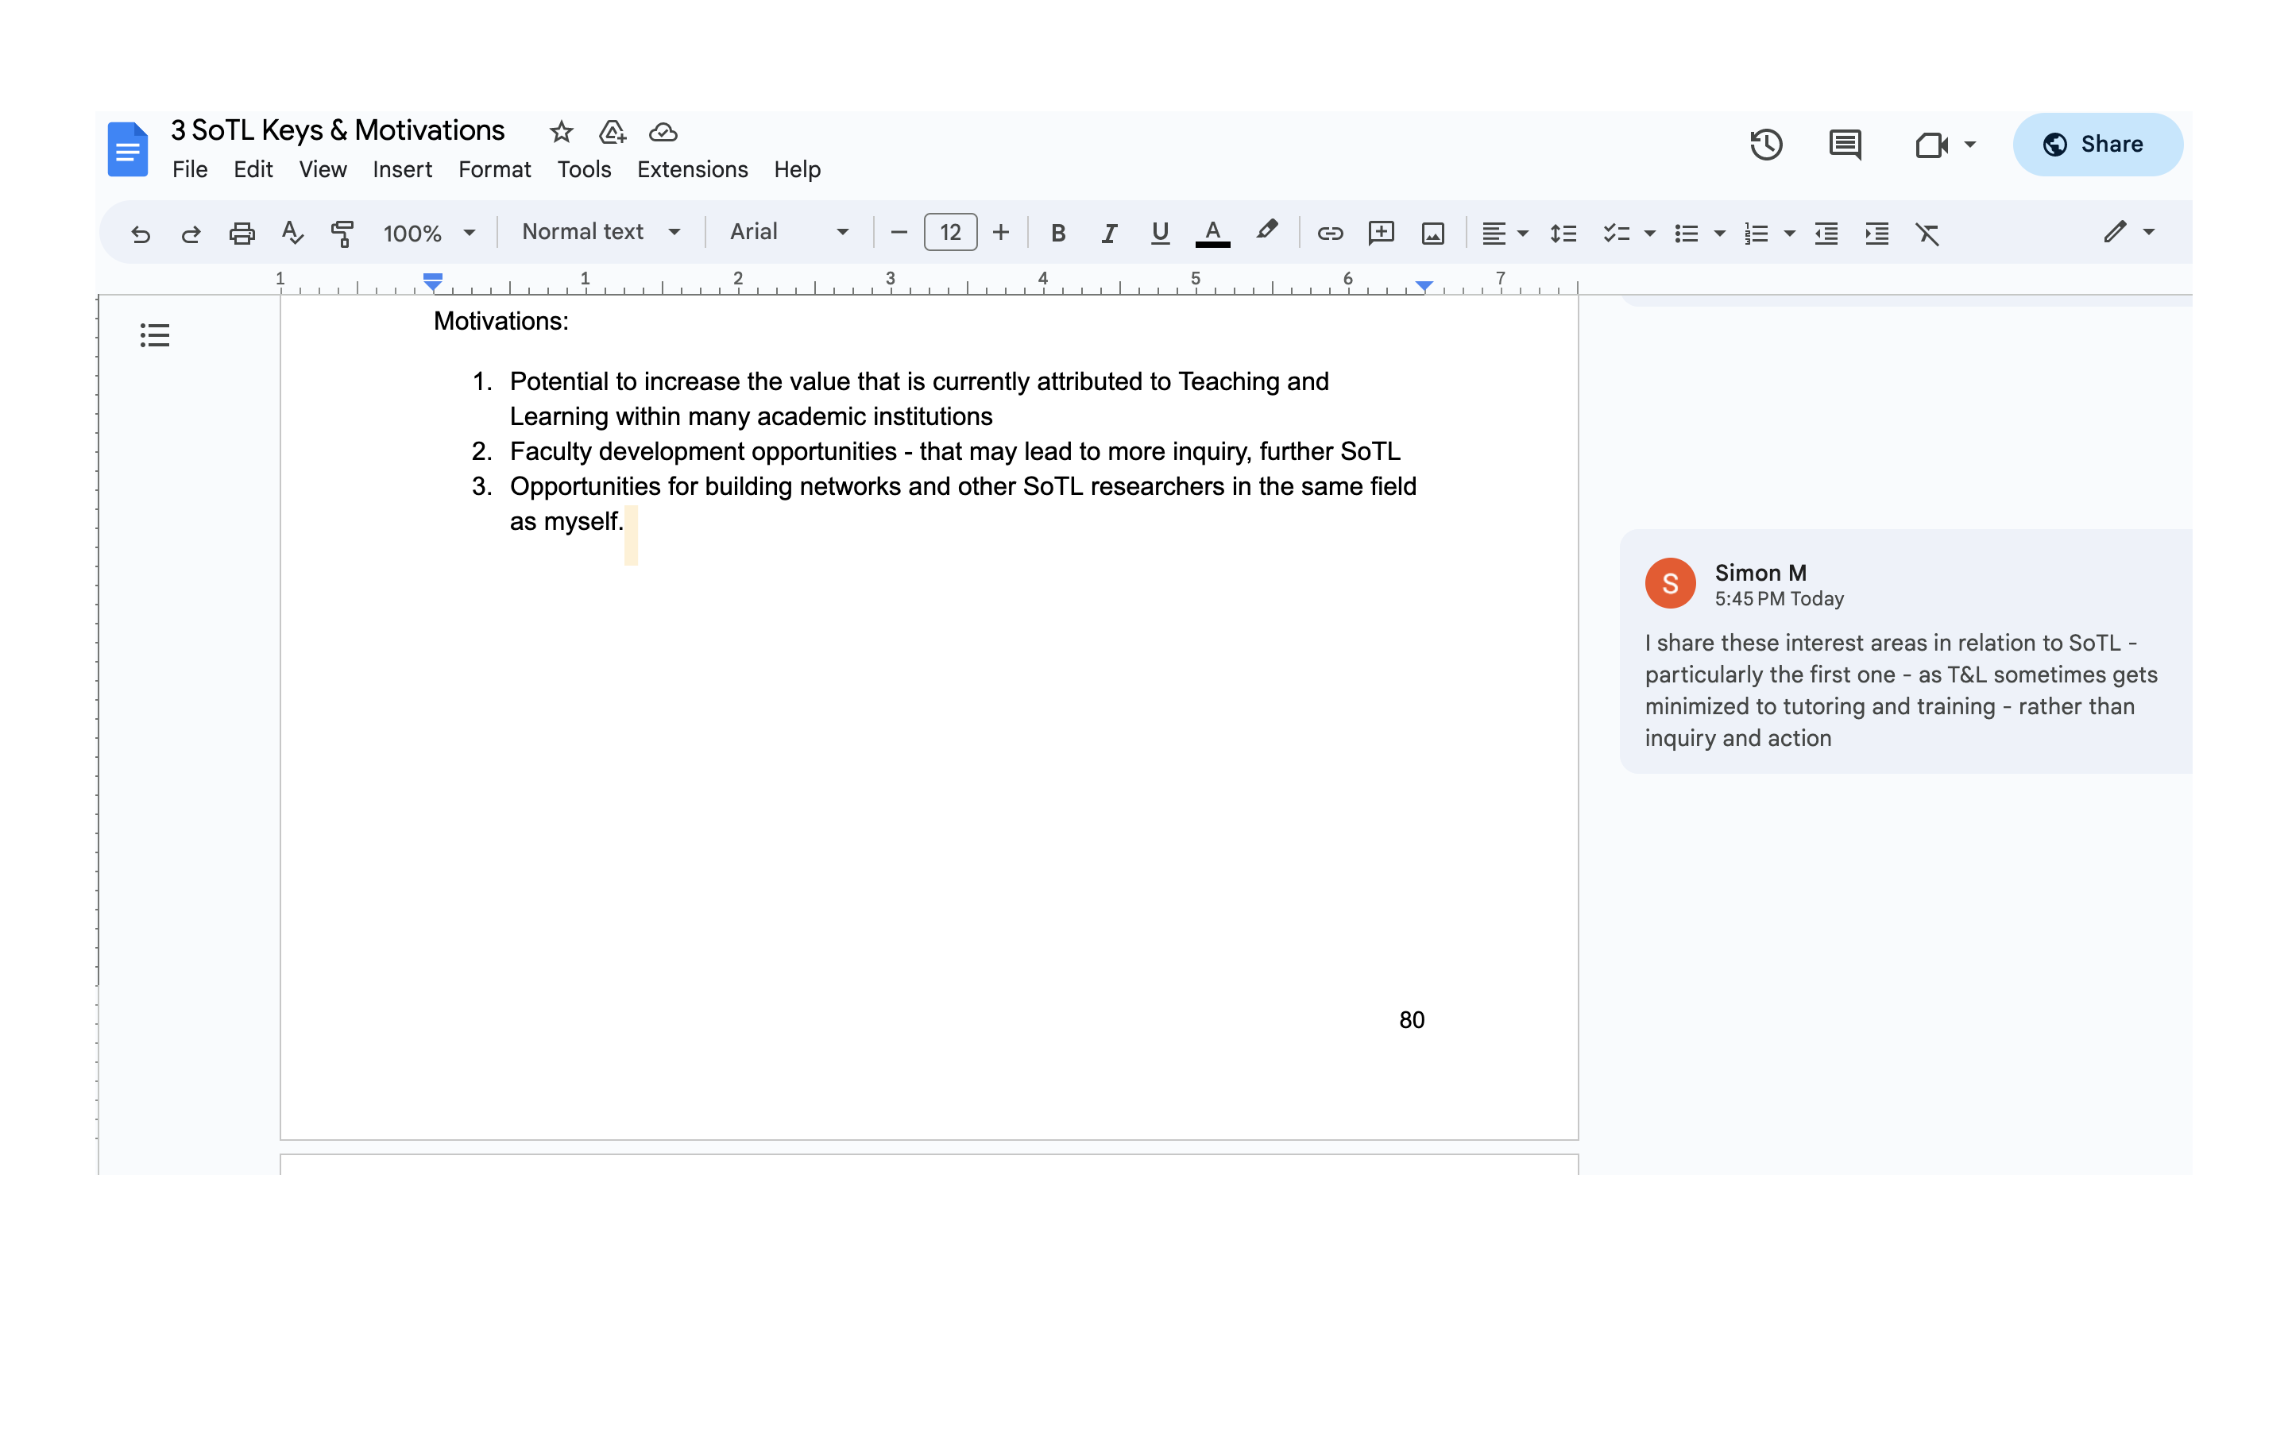The height and width of the screenshot is (1430, 2288).
Task: Toggle underline formatting
Action: [1160, 233]
